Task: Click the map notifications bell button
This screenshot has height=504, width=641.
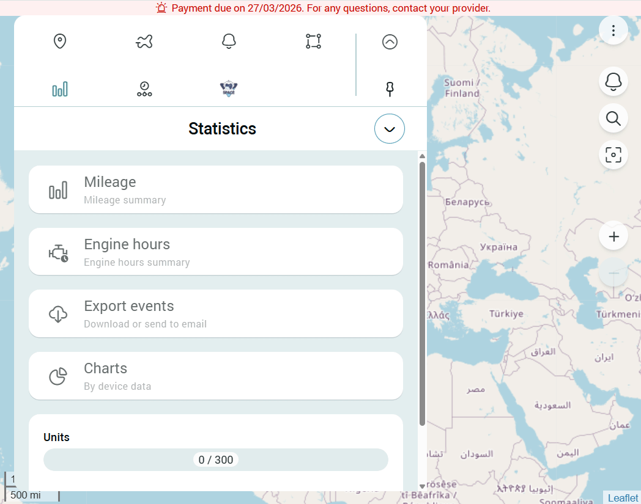Action: (x=613, y=81)
